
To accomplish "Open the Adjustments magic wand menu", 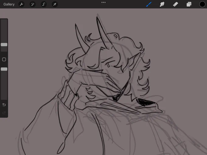I will 33,4.
